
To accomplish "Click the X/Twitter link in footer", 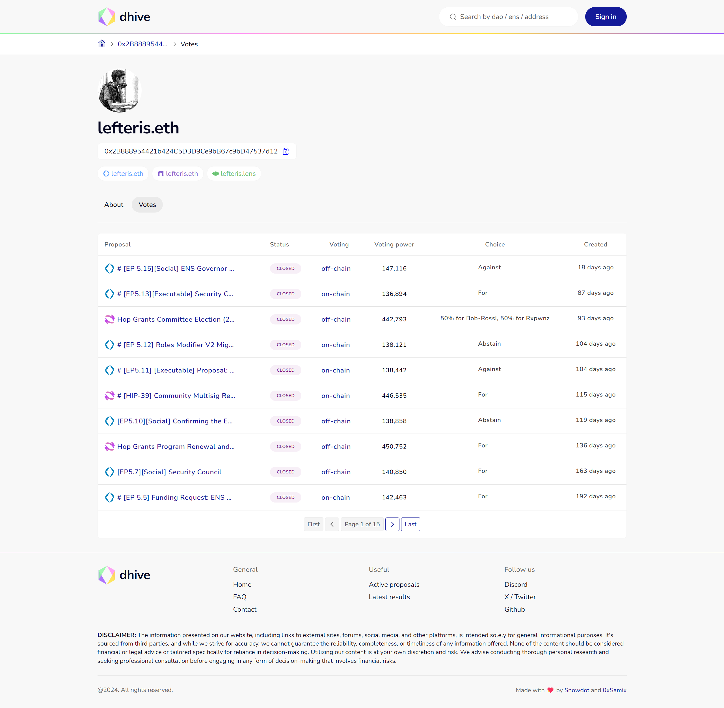I will point(520,596).
